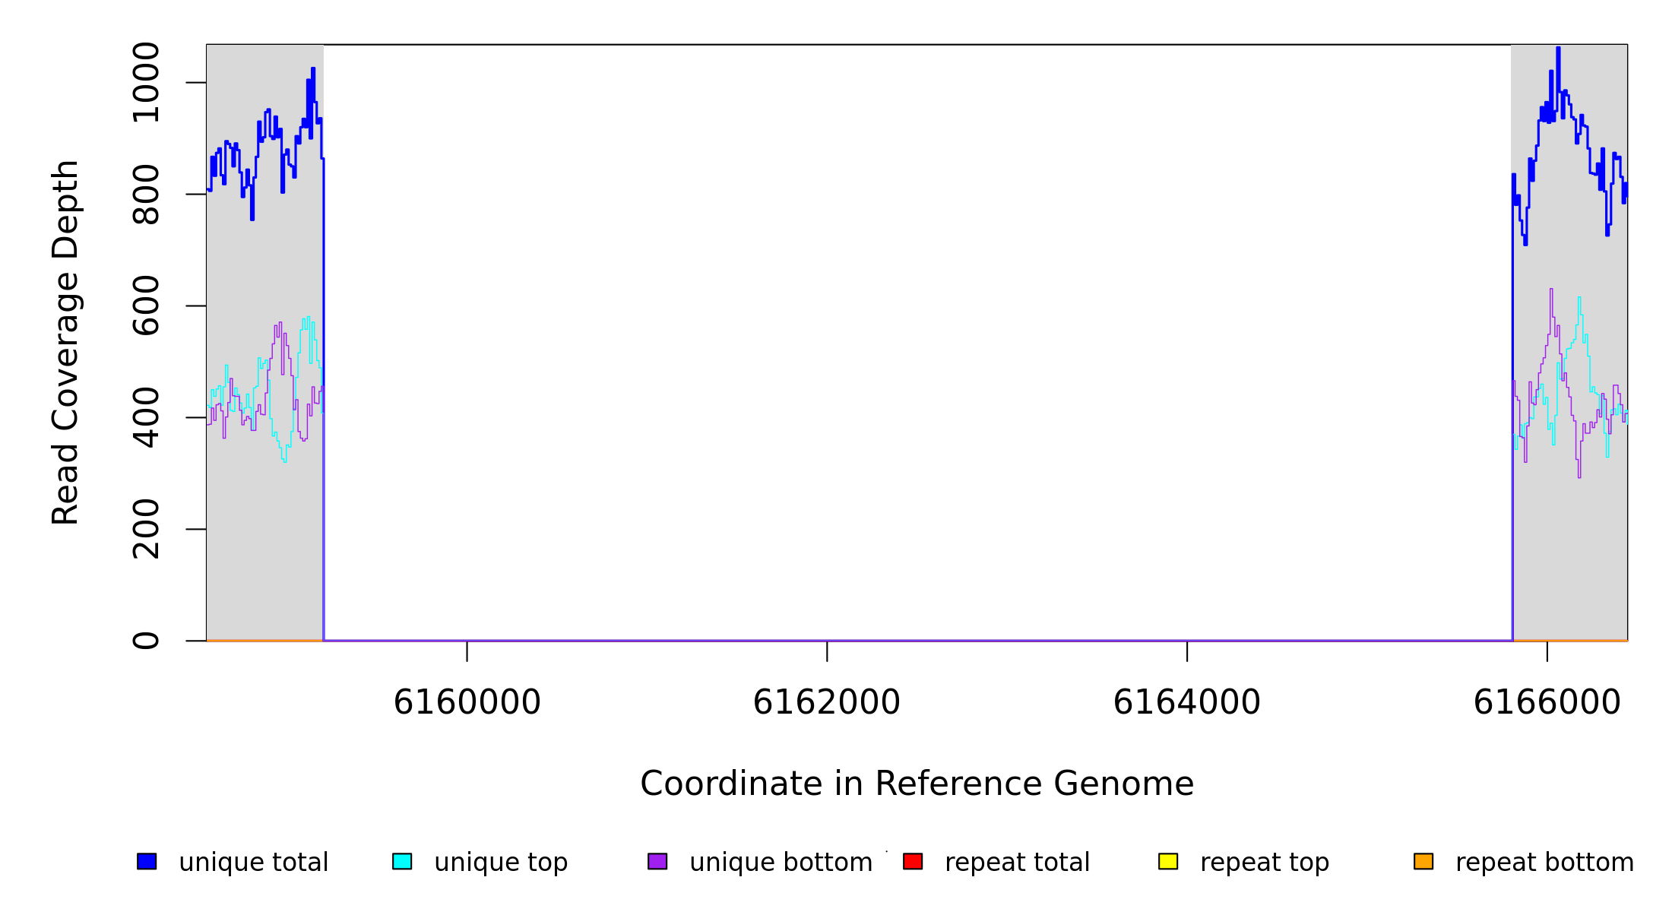Click the cyan unique top legend swatch
This screenshot has width=1672, height=912.
402,861
